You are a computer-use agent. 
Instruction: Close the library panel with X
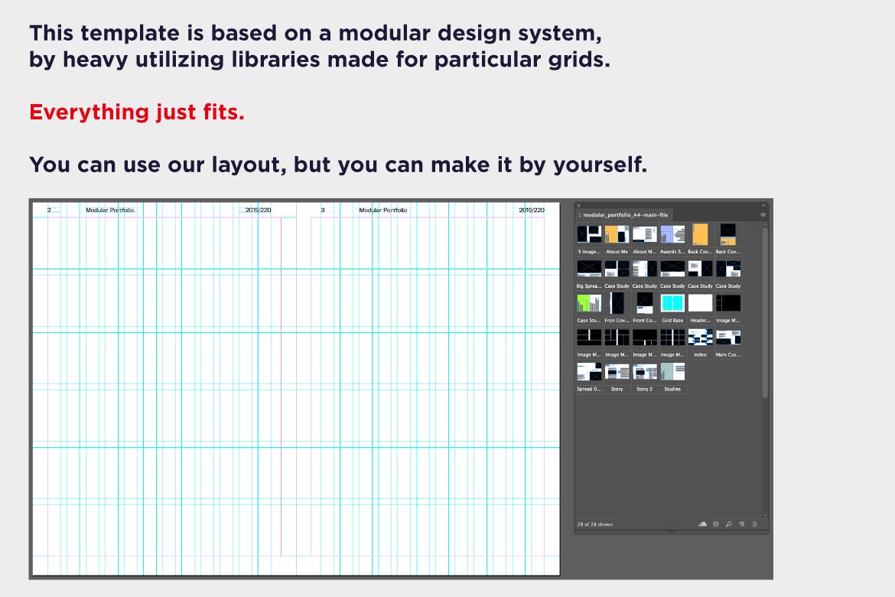tap(579, 205)
